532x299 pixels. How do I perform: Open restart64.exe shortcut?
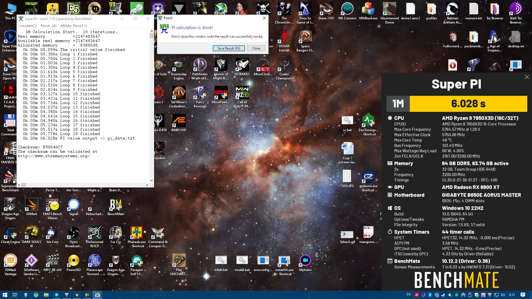click(284, 265)
